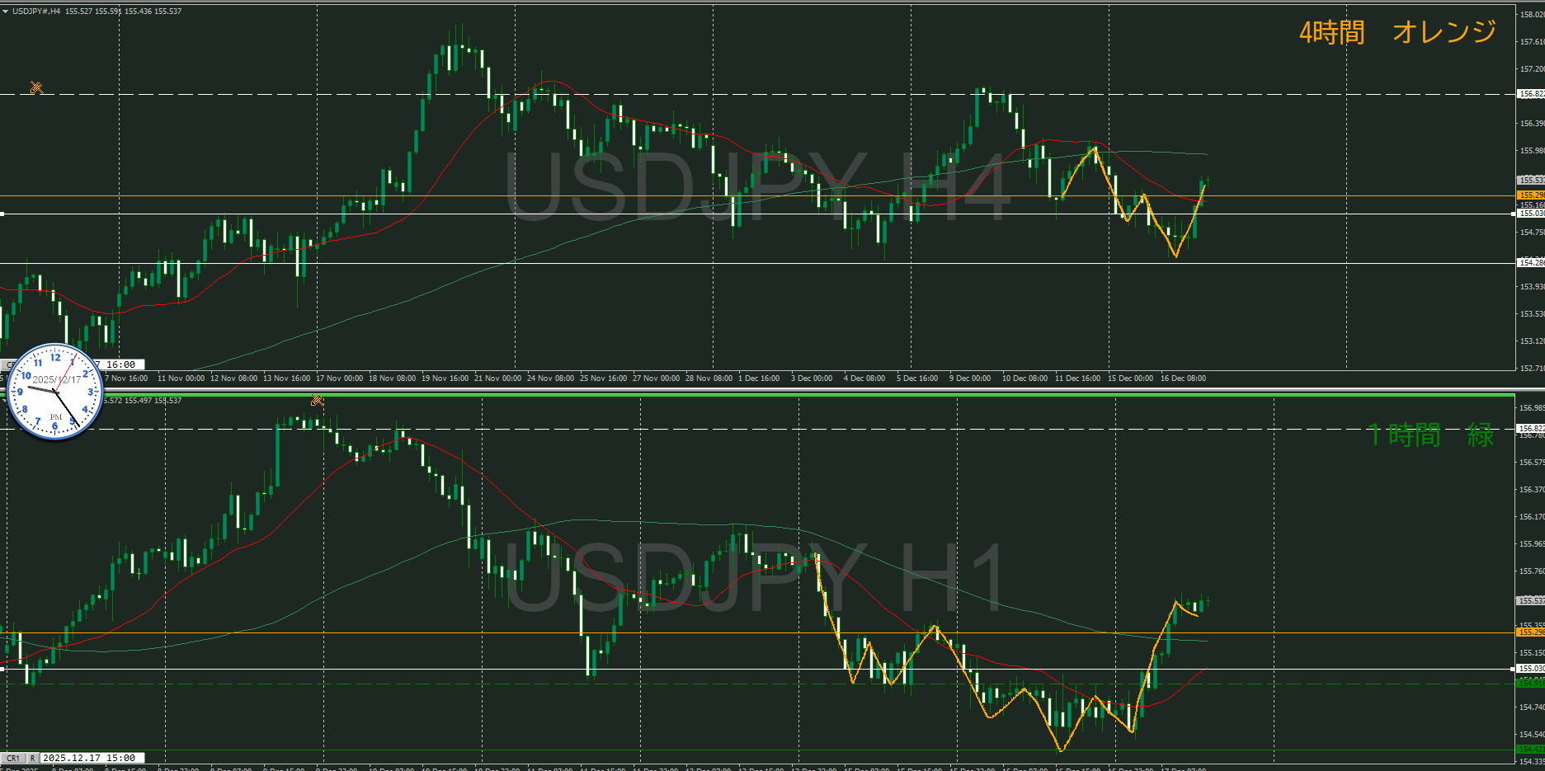1545x771 pixels.
Task: Click the 16 Dec 08:00 label on H4 time axis
Action: (x=1183, y=378)
